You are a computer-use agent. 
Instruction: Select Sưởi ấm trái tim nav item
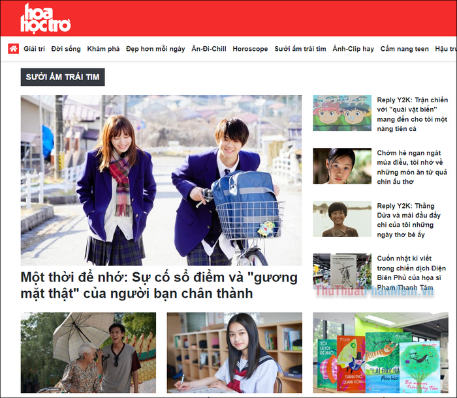point(300,49)
